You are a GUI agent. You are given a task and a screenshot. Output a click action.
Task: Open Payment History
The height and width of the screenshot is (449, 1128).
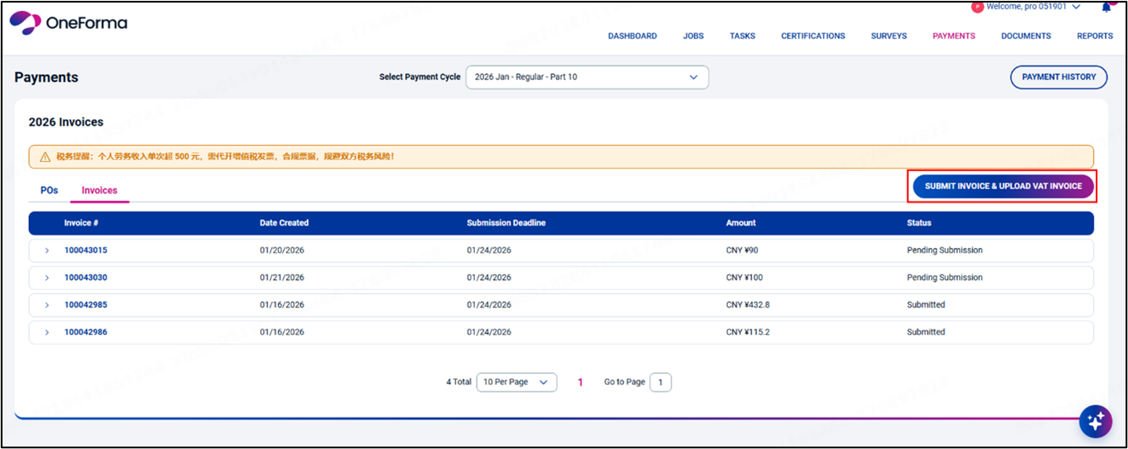[x=1058, y=77]
